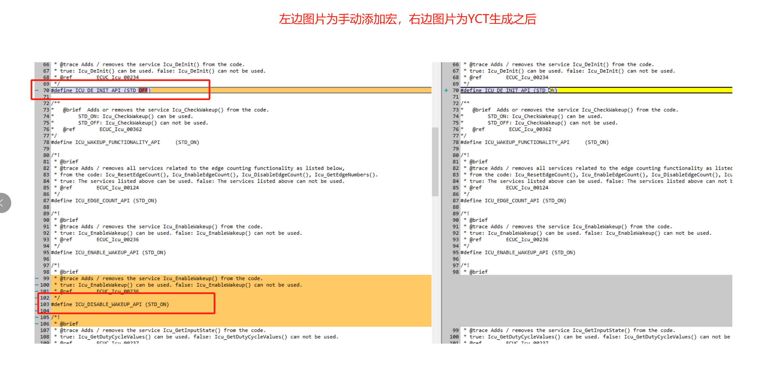Click left line 82 trace about edge counting functionality
This screenshot has height=377, width=777.
pos(199,168)
